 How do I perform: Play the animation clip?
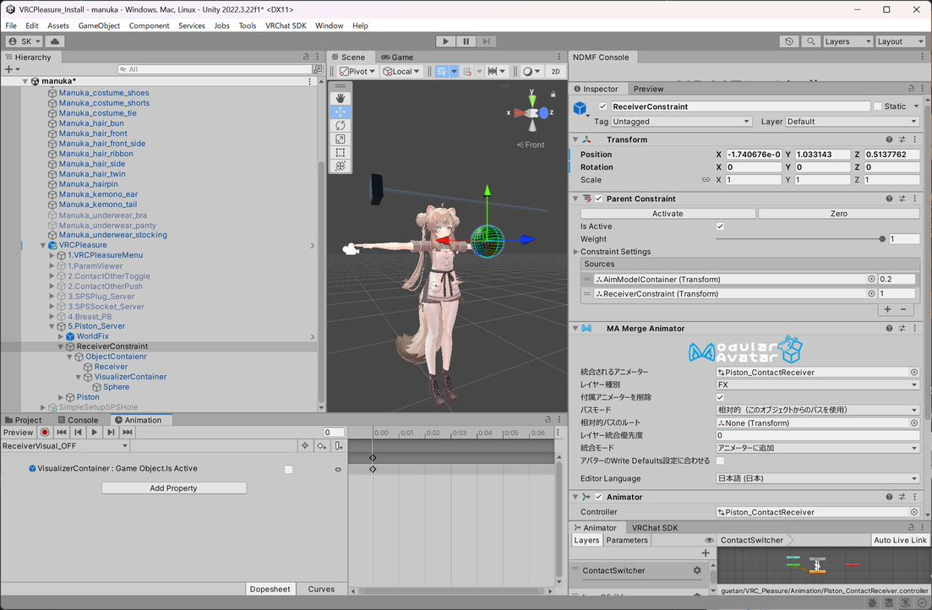point(94,433)
